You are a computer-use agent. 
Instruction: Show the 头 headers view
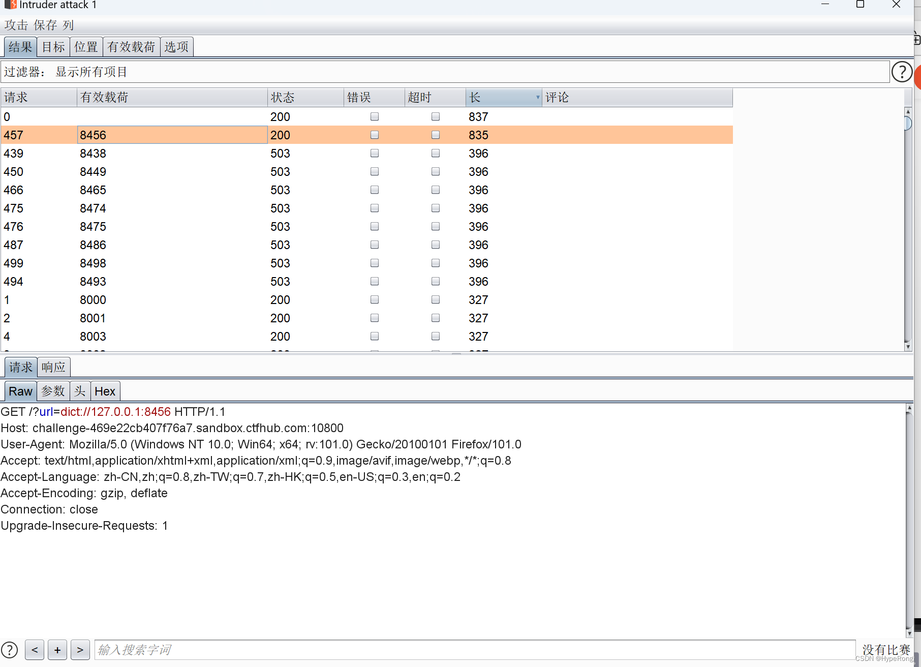80,391
